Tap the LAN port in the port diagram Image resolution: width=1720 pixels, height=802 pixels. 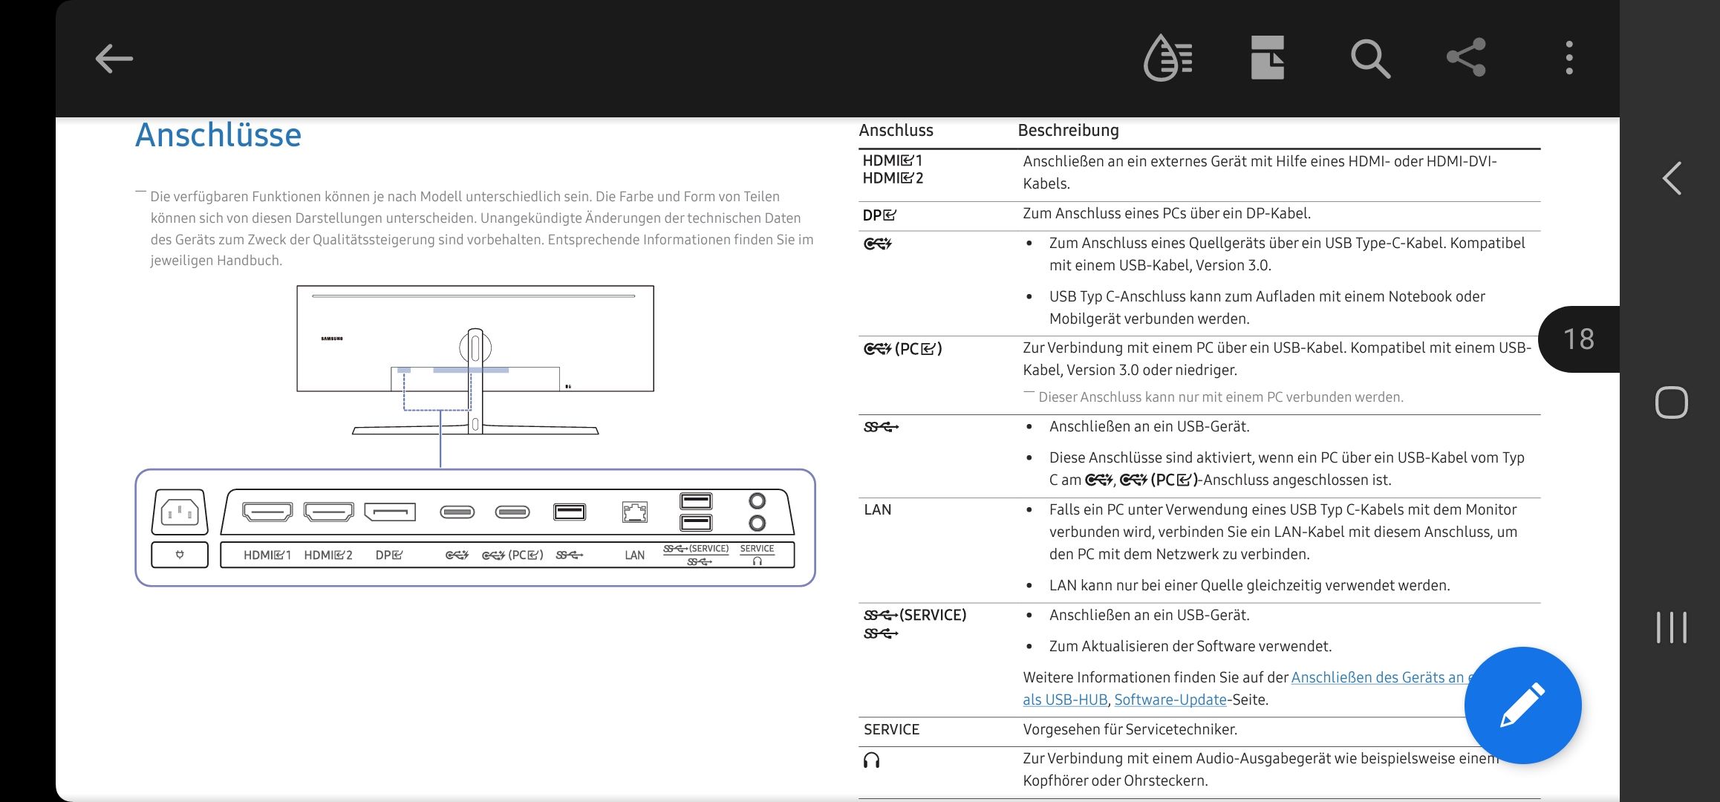click(633, 512)
